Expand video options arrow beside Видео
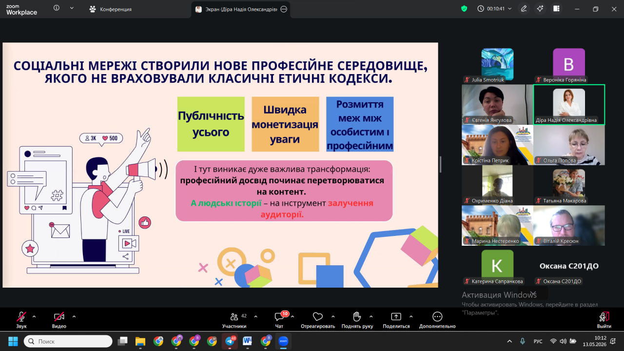Viewport: 624px width, 351px height. pos(74,316)
